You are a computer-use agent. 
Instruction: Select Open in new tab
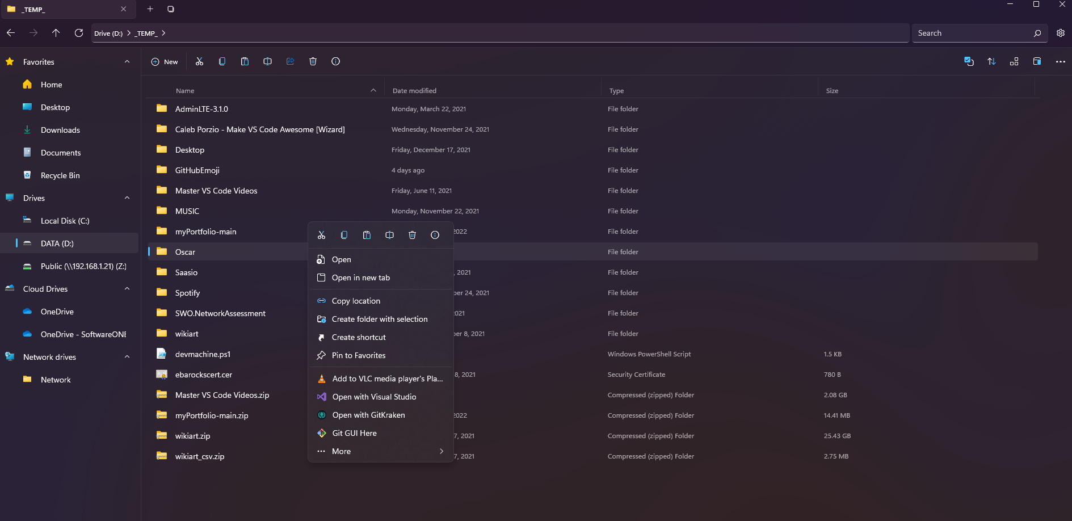click(361, 278)
